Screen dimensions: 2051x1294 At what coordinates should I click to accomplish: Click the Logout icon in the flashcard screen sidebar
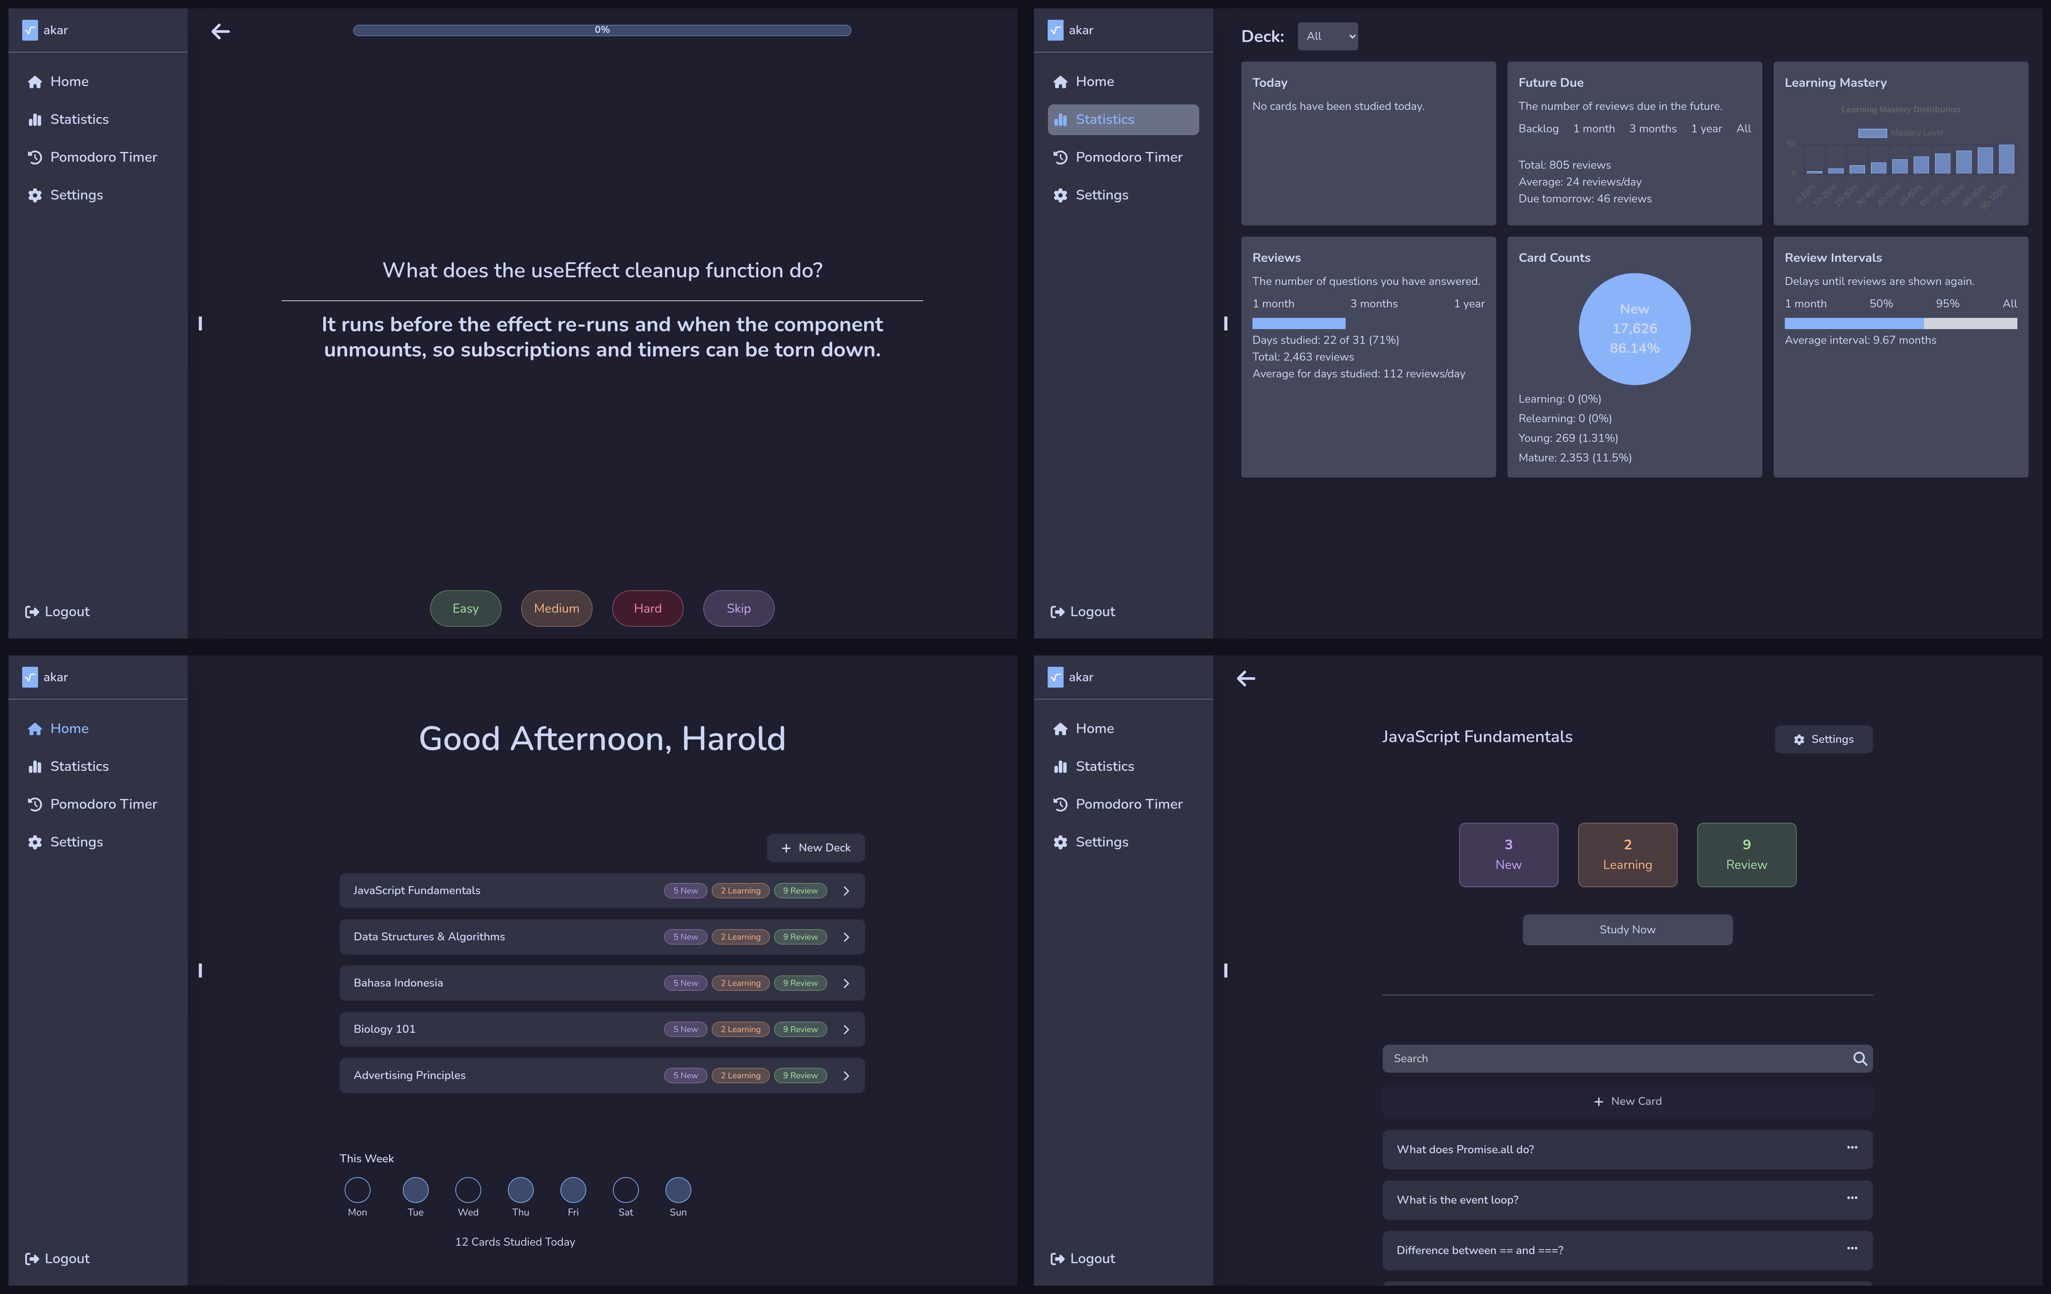[x=32, y=612]
